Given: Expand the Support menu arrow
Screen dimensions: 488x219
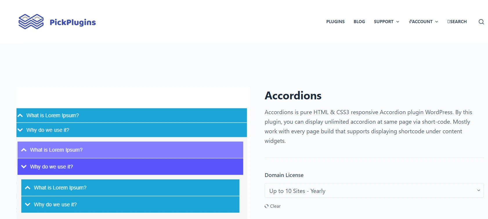Looking at the screenshot, I should pos(398,22).
